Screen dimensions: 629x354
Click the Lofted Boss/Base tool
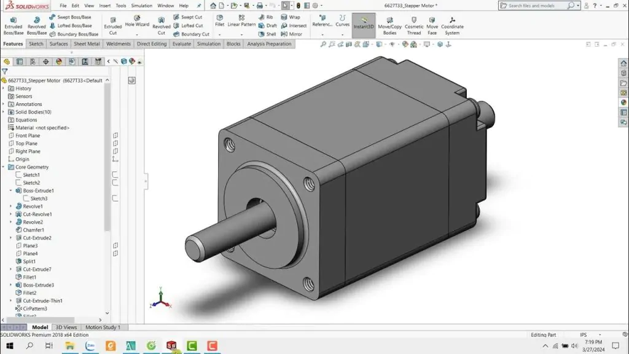tap(70, 26)
